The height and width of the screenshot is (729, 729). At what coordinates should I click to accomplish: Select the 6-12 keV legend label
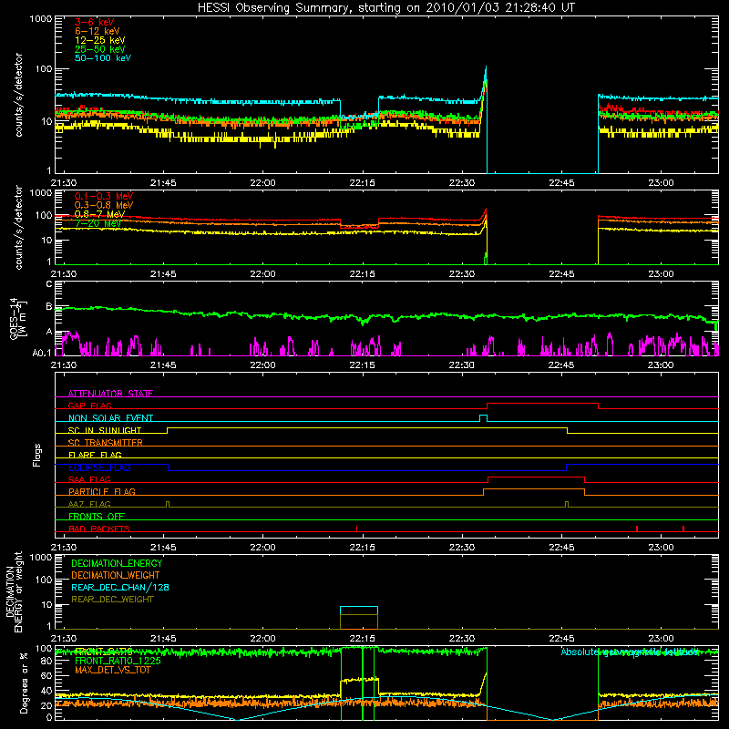[x=98, y=31]
